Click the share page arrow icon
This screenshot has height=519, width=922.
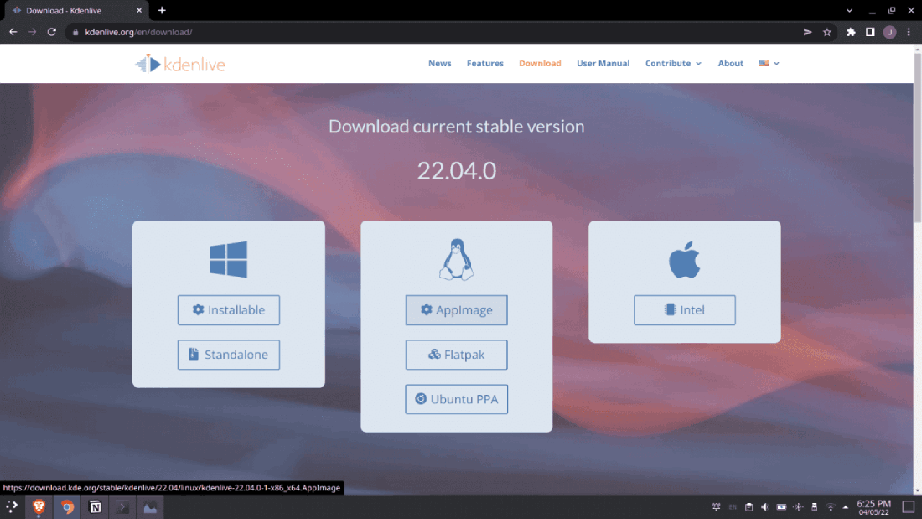(x=807, y=32)
